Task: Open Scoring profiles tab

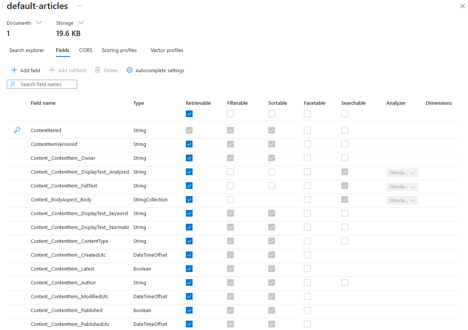Action: coord(119,50)
